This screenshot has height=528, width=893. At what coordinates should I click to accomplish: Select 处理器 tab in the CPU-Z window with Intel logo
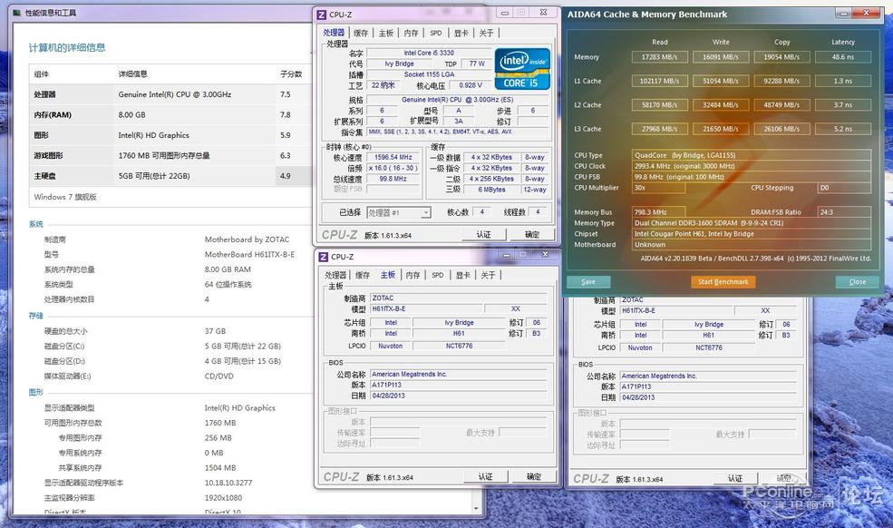pyautogui.click(x=334, y=33)
